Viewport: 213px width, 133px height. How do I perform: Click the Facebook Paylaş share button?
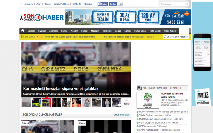113,4
